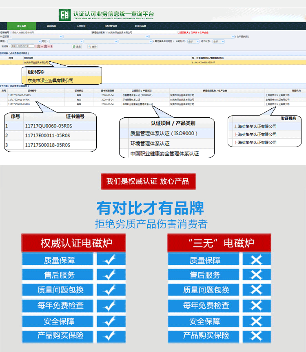Open the 地区 dropdown right after its label

coord(67,41)
